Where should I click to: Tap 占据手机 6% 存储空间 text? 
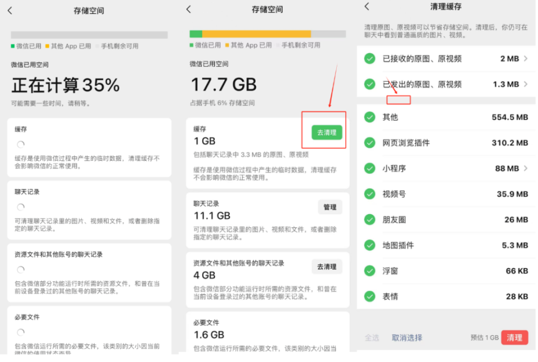[x=222, y=103]
